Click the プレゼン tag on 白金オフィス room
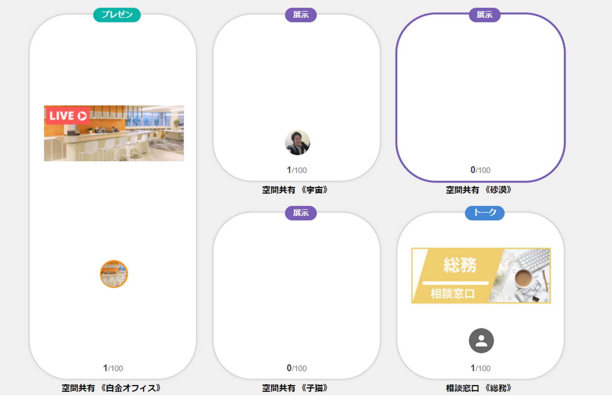Viewport: 612px width, 403px height. tap(117, 15)
